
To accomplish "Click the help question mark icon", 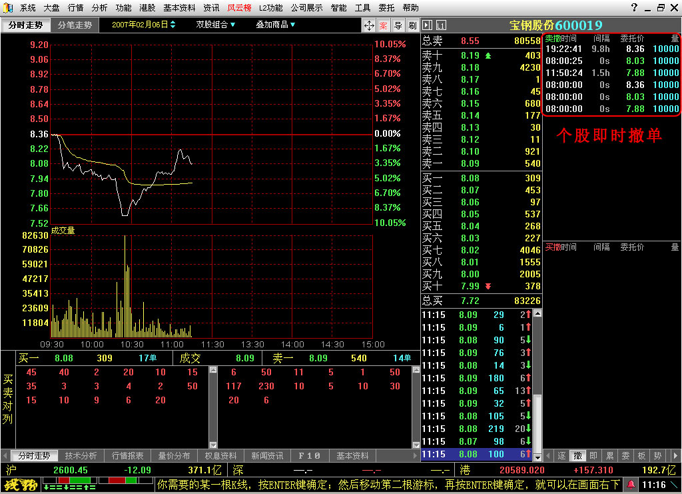I will tap(633, 8).
